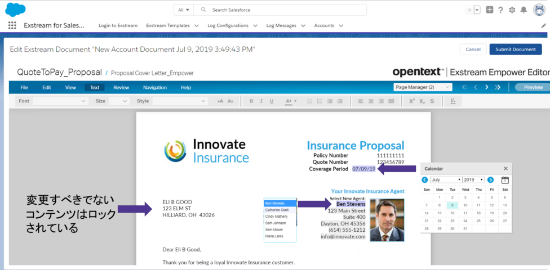This screenshot has width=550, height=270.
Task: Open the notifications bell
Action: [524, 10]
